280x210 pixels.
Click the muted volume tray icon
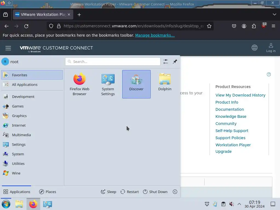[231, 204]
